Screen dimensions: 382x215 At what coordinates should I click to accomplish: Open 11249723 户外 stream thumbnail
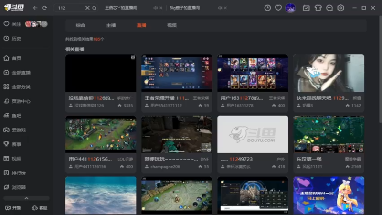coord(253,134)
